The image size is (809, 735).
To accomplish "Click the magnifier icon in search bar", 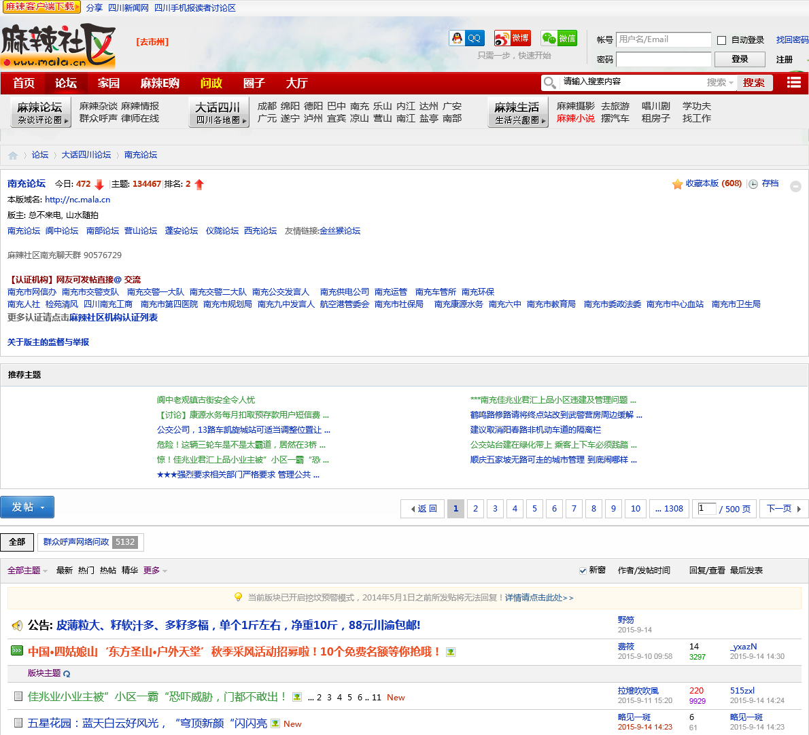I will (549, 83).
